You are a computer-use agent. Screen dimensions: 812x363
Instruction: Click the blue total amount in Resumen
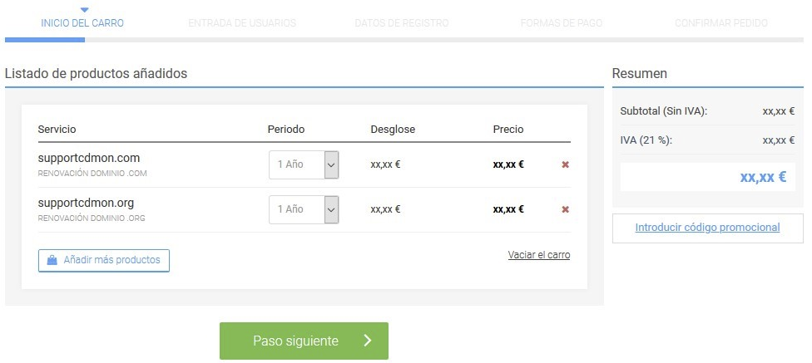click(763, 177)
